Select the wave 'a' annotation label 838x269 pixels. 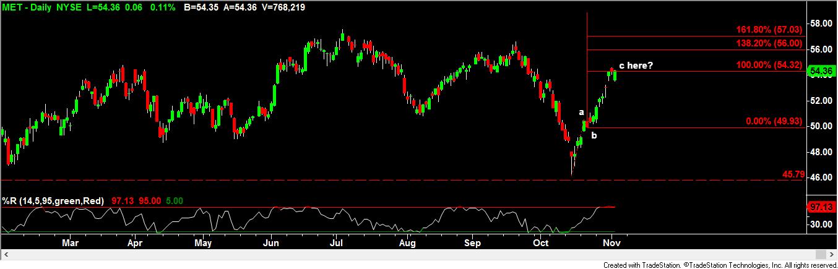click(581, 113)
